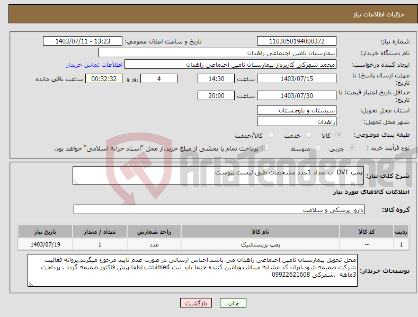Select the کالا radio button
The width and height of the screenshot is (418, 317).
tap(339, 135)
